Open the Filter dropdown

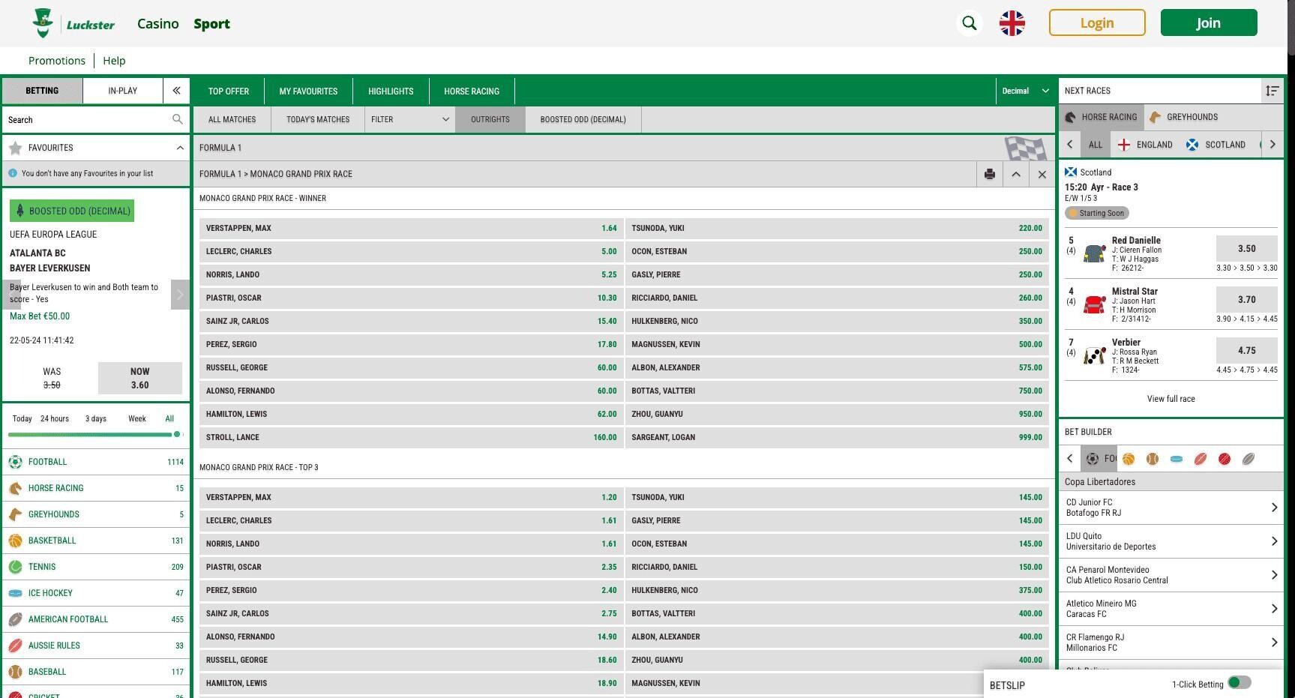(409, 119)
